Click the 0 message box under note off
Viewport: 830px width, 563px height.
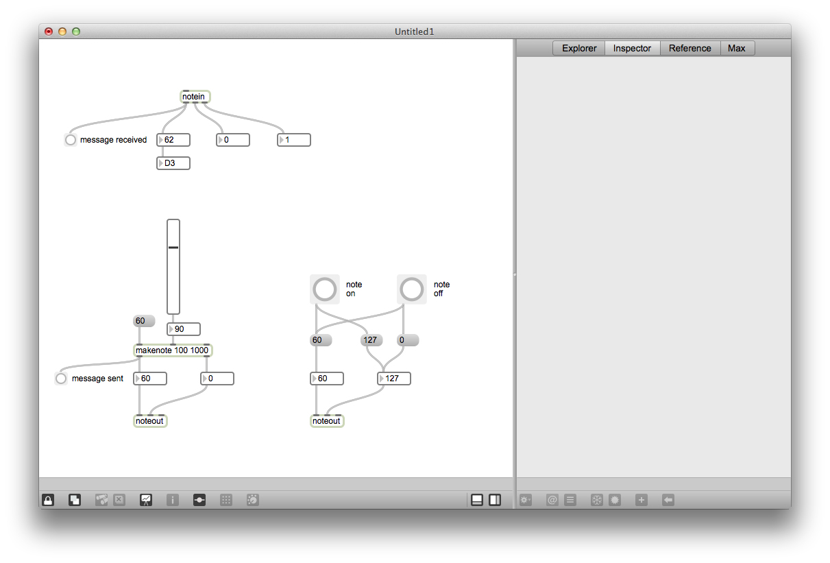(407, 340)
